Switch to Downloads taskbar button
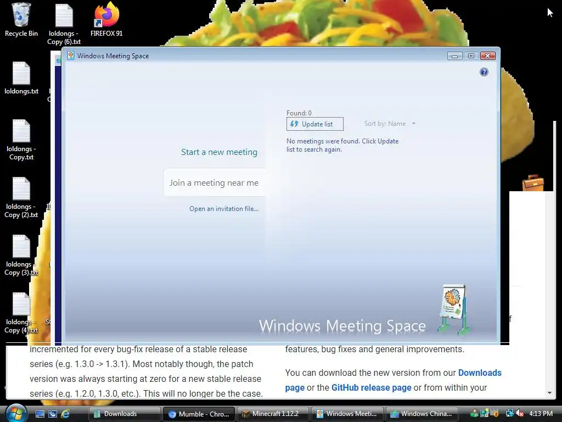562x422 pixels. coord(125,414)
